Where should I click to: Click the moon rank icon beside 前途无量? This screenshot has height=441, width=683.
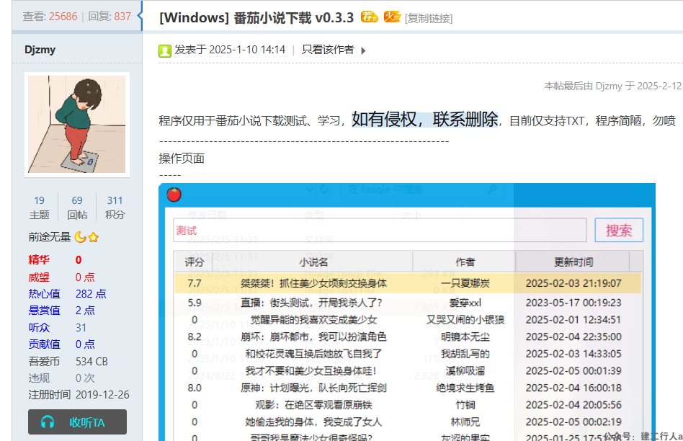point(80,237)
